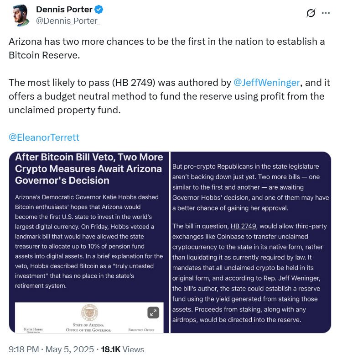Open the three-dot more options menu
337x360 pixels.
[326, 13]
